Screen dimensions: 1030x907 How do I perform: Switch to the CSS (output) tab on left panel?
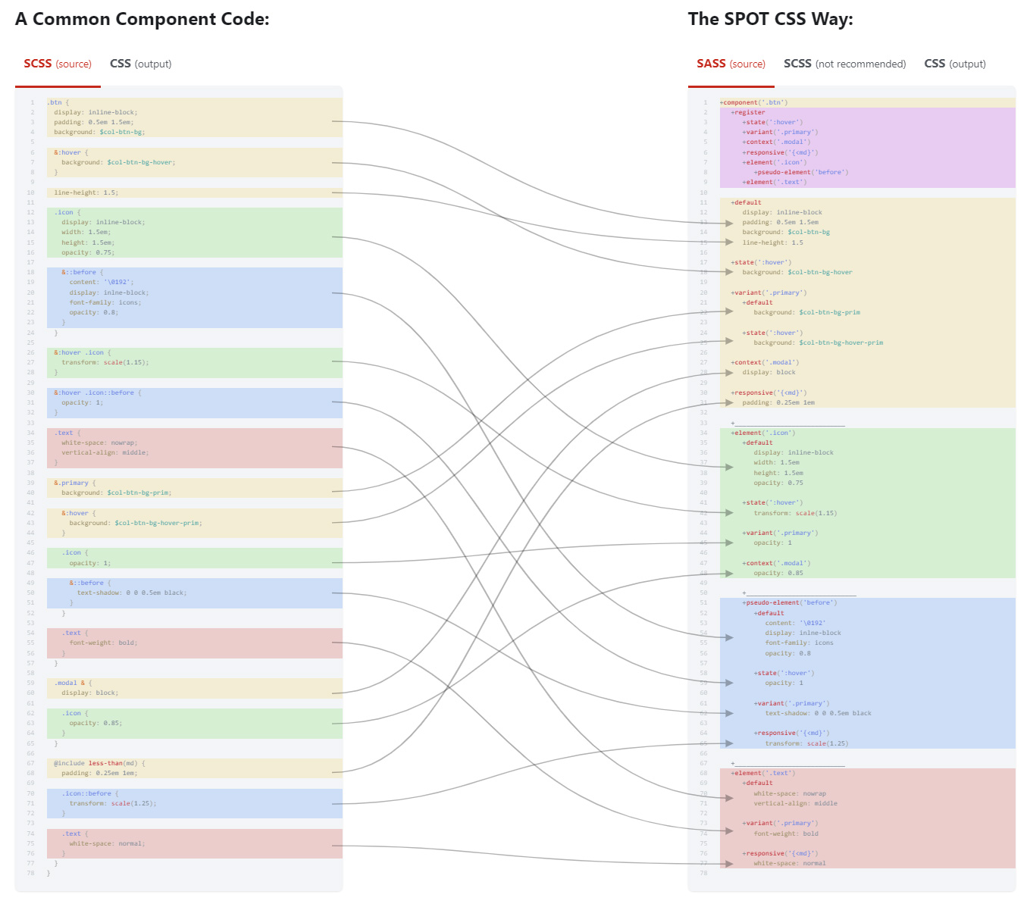pos(140,64)
